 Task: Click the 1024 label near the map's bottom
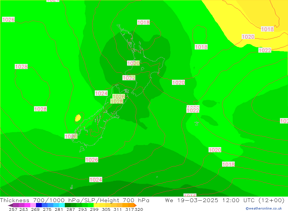[x=96, y=180]
